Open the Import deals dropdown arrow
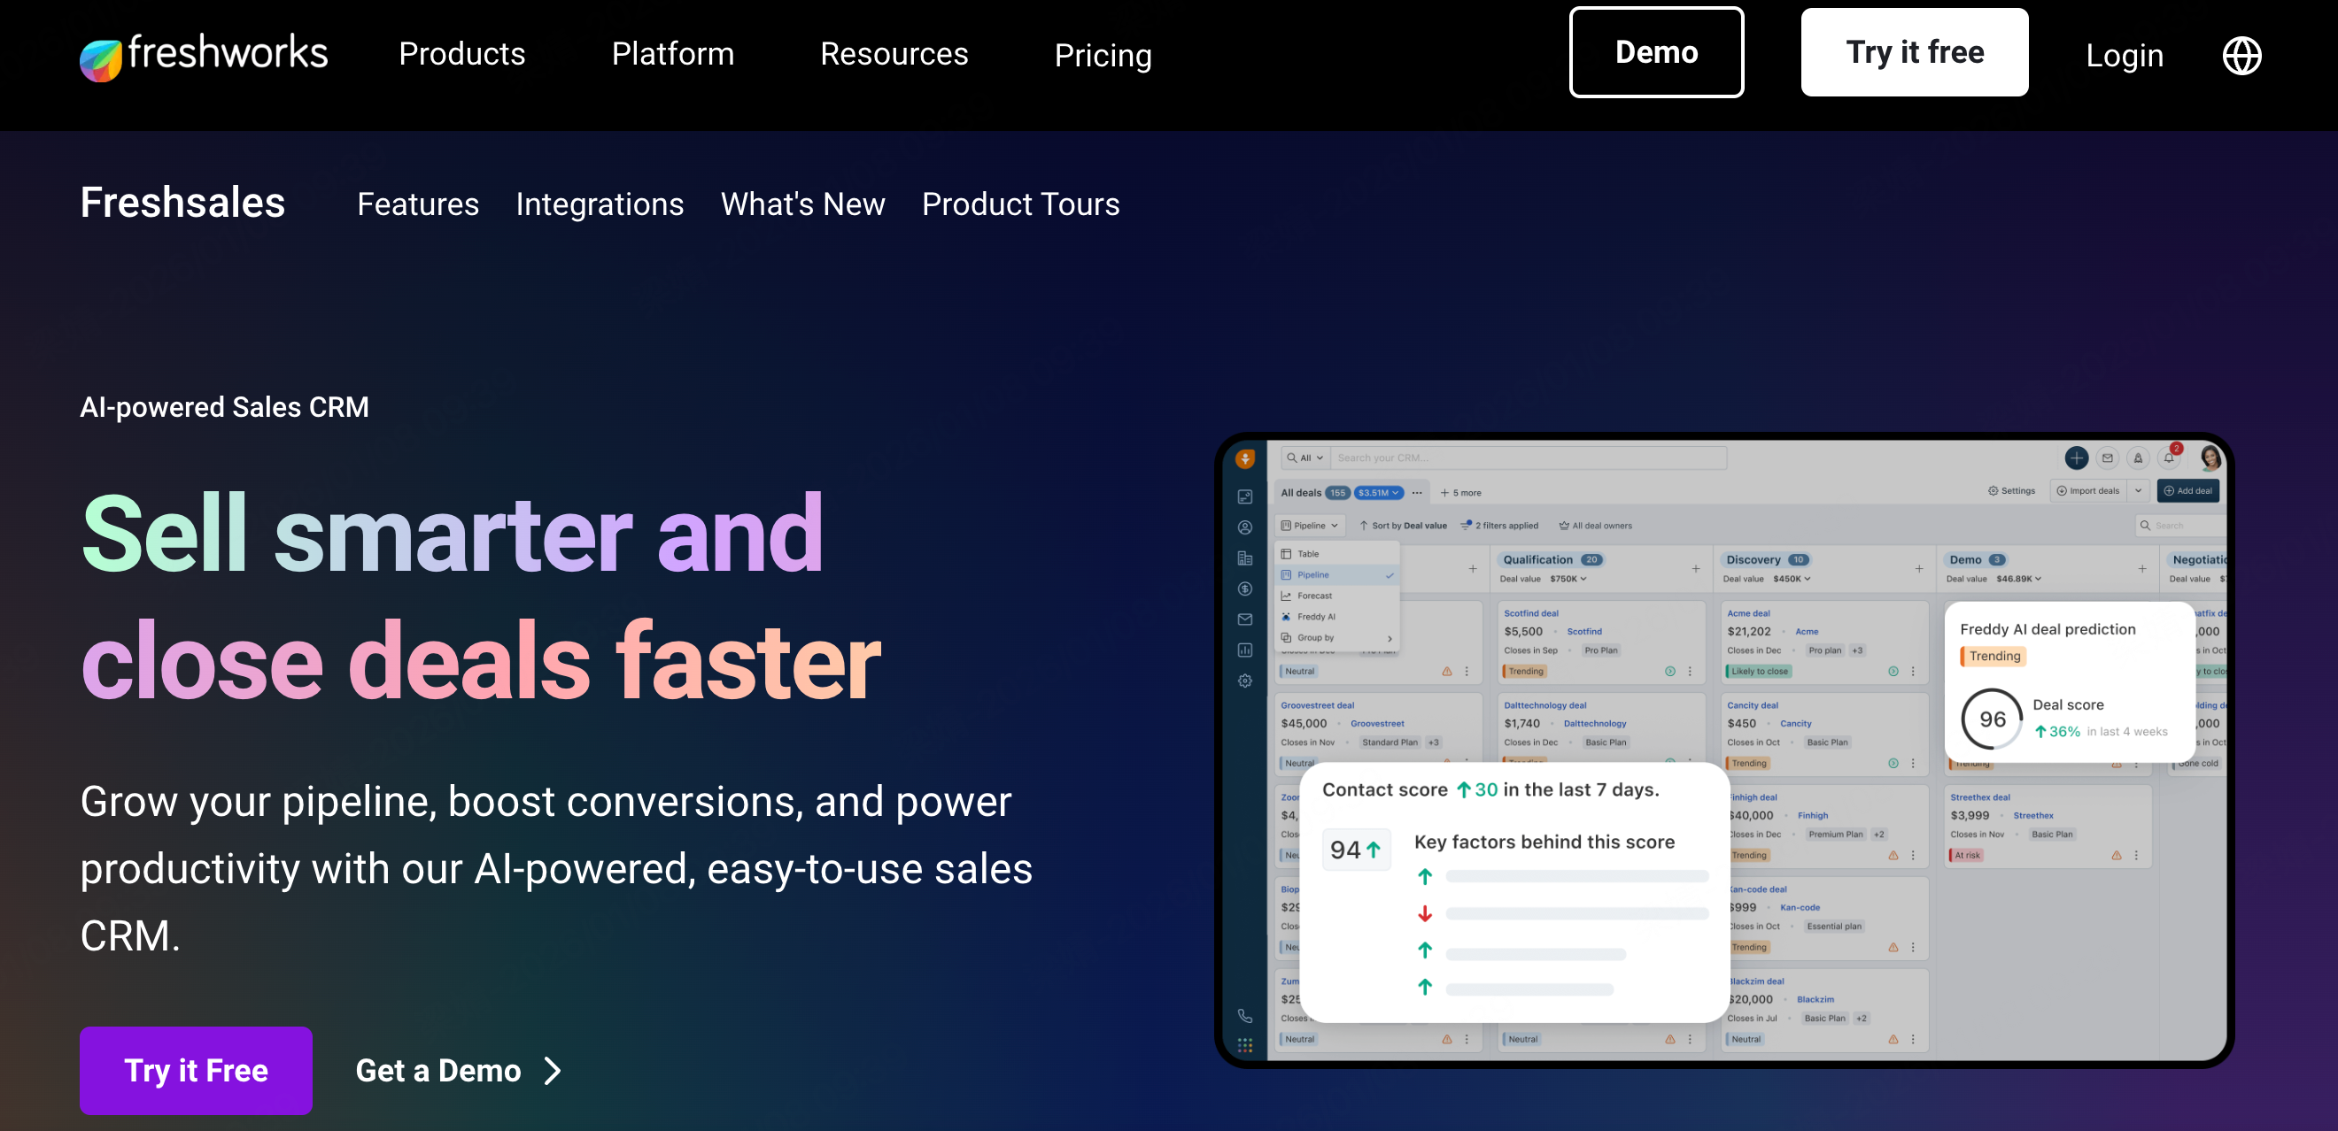This screenshot has width=2338, height=1131. (2138, 490)
